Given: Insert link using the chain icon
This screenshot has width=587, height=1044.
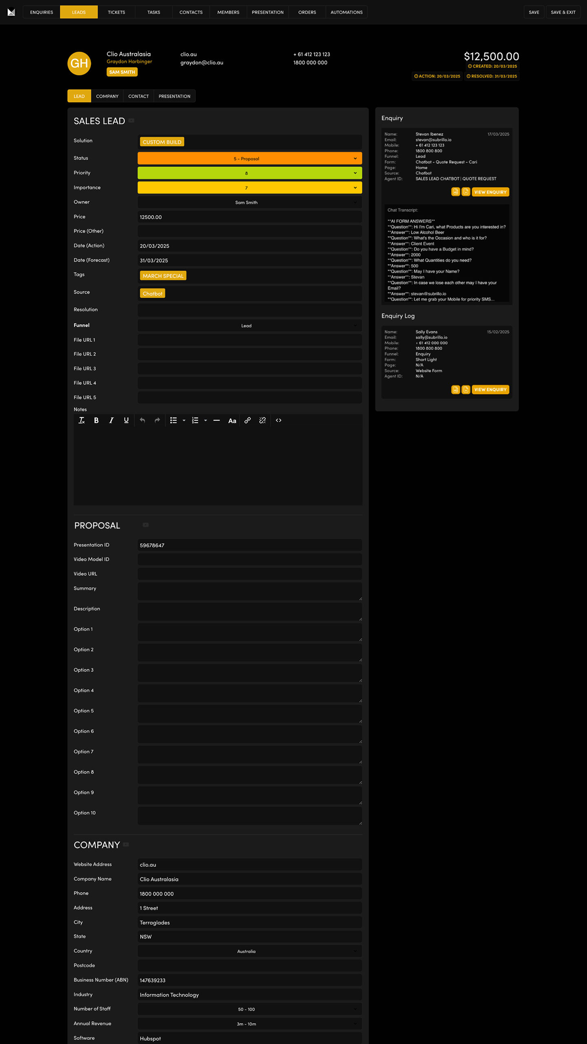Looking at the screenshot, I should (x=247, y=420).
